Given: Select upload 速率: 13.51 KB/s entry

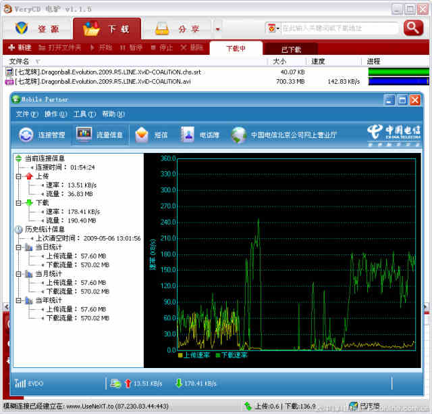Looking at the screenshot, I should (71, 185).
